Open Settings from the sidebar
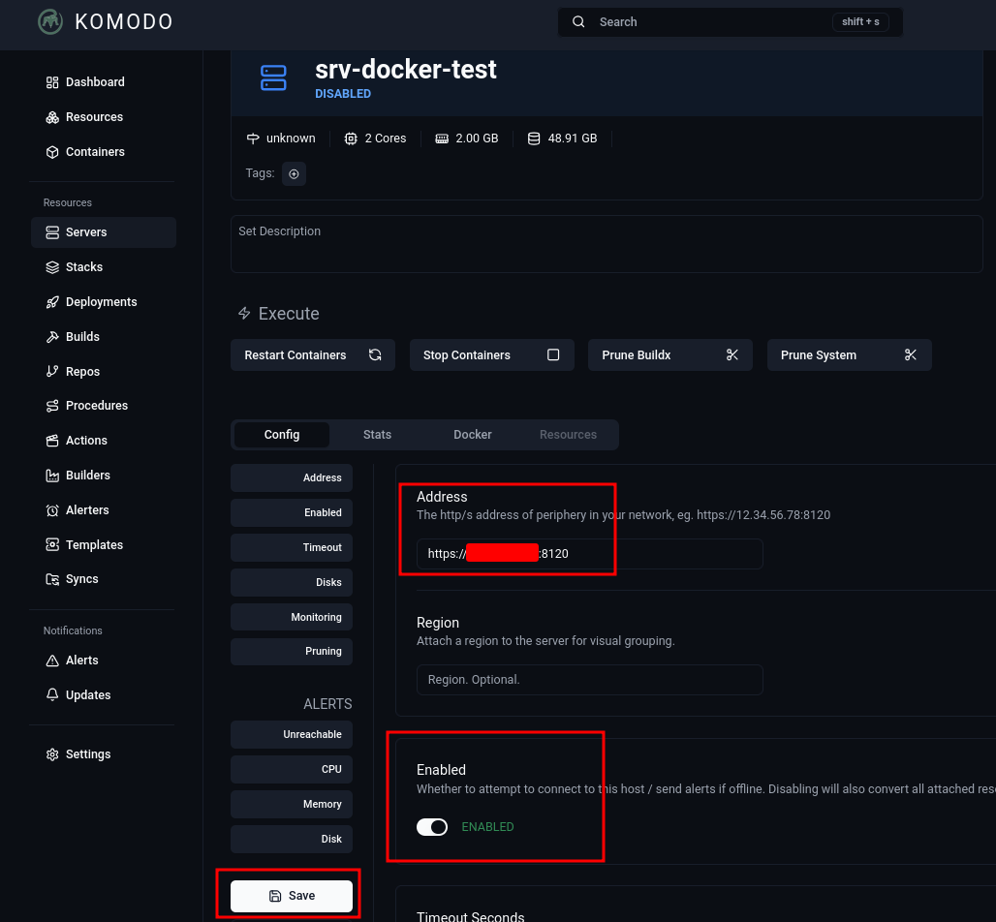The image size is (996, 922). point(78,754)
